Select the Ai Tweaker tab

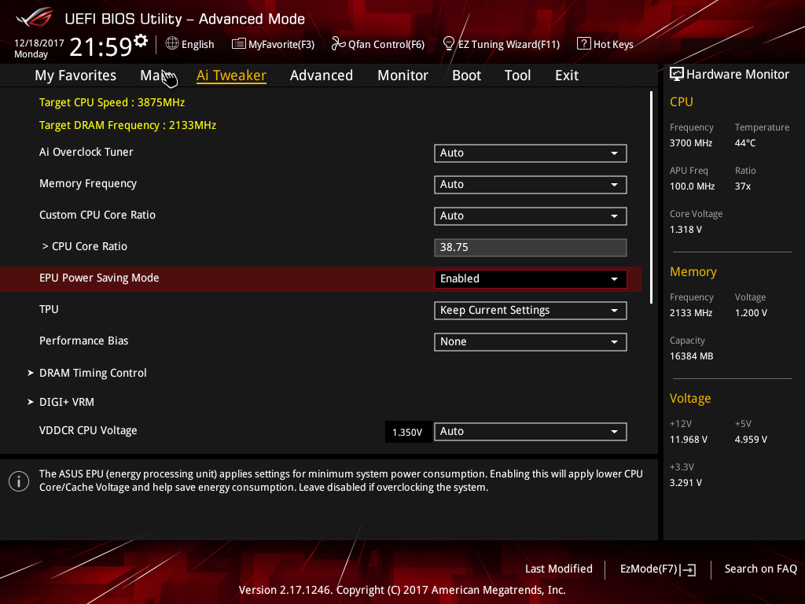click(231, 75)
